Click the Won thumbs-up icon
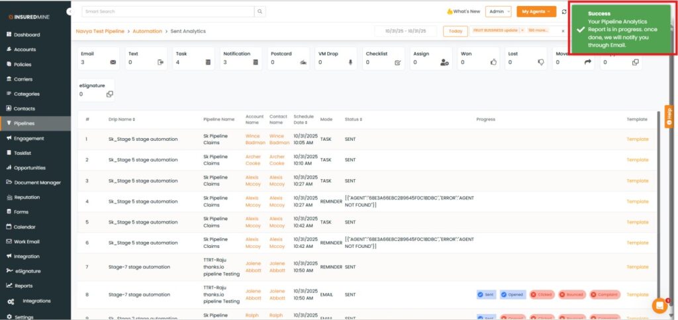This screenshot has width=678, height=320. [x=493, y=62]
